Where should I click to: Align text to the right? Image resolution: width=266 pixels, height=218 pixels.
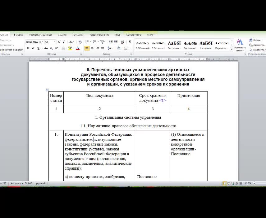click(97, 48)
